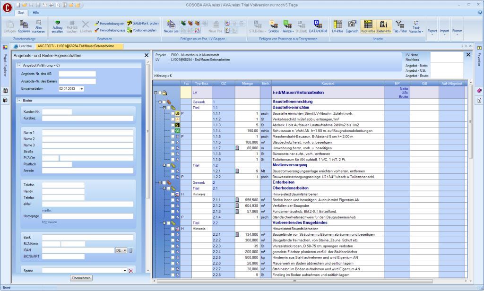Select the Leer.htm document tab
This screenshot has width=484, height=291.
point(22,46)
